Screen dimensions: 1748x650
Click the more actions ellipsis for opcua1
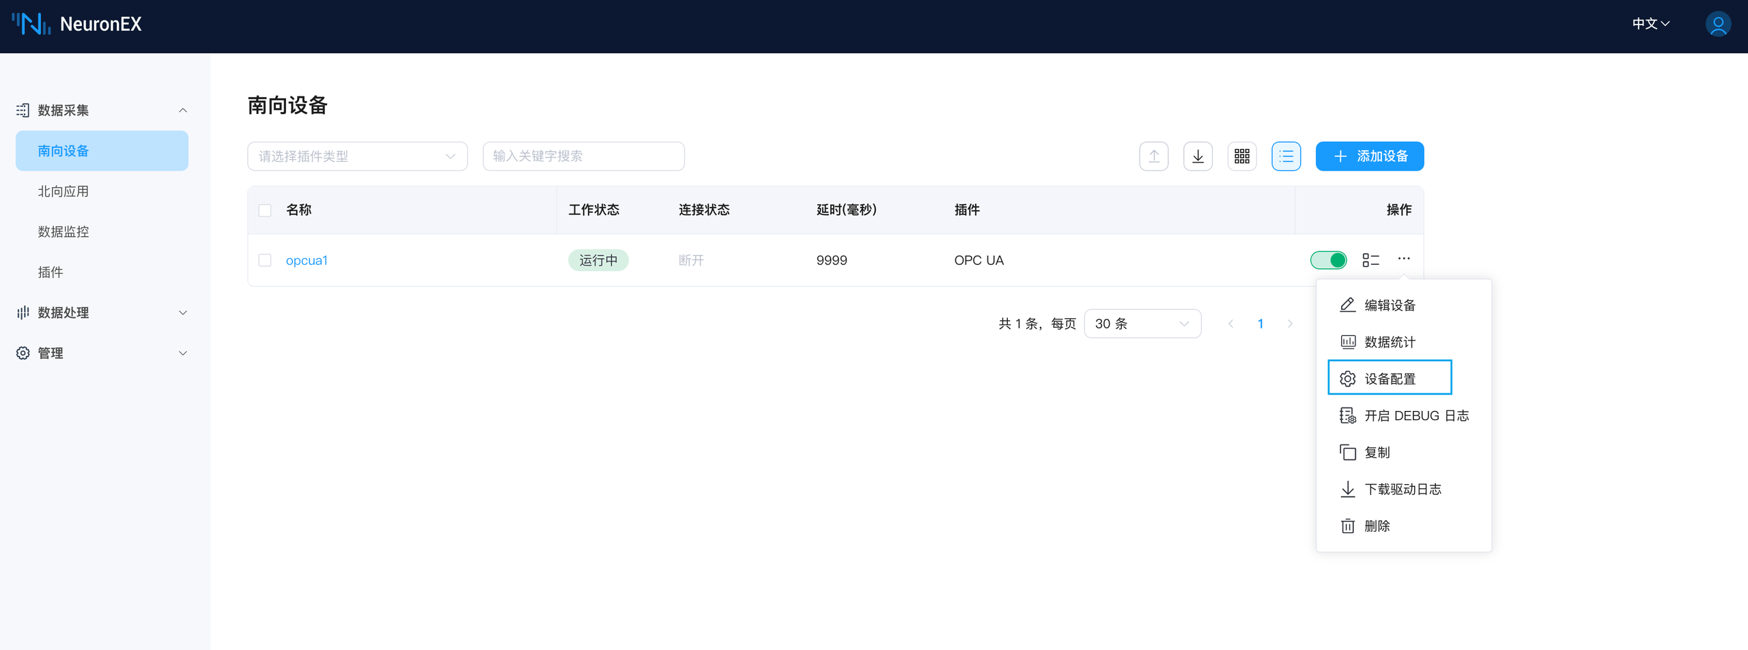(1403, 259)
